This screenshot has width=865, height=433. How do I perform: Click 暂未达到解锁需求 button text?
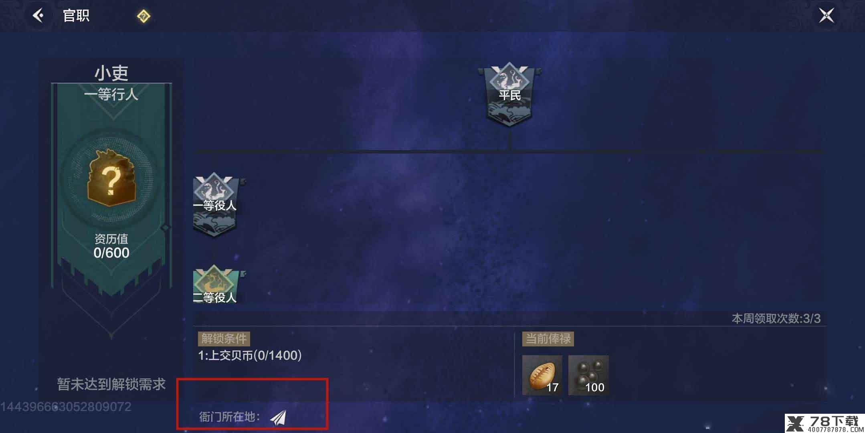(111, 384)
